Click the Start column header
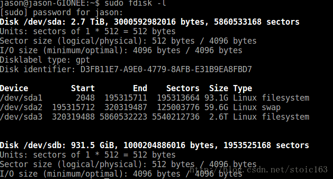 pyautogui.click(x=83, y=88)
